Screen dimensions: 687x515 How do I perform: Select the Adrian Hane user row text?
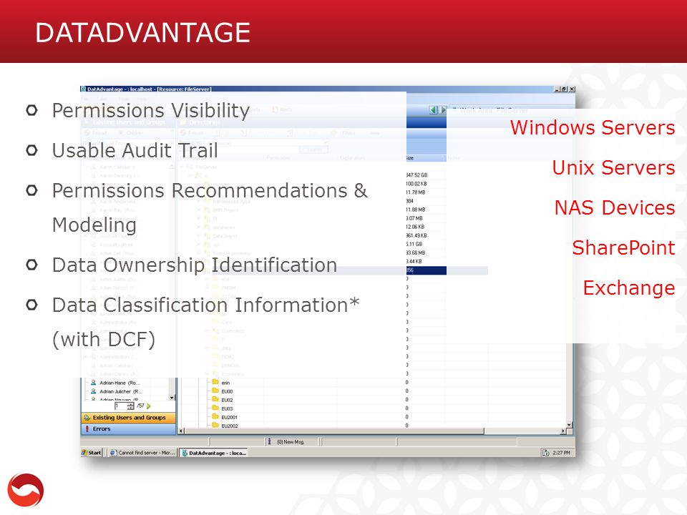tap(120, 383)
